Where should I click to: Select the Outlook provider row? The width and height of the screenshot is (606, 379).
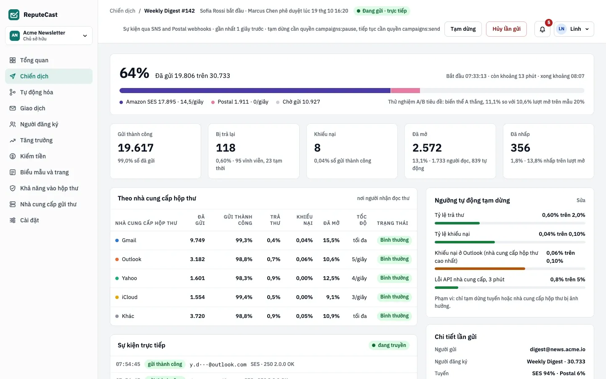point(263,259)
